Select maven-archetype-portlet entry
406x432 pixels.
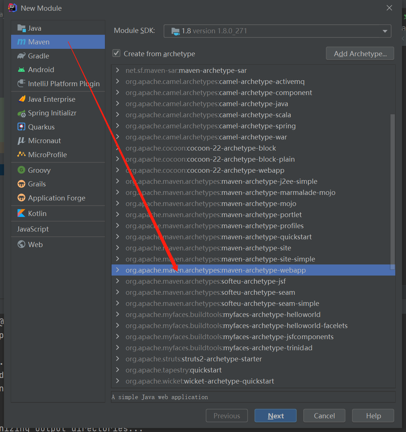click(x=253, y=215)
